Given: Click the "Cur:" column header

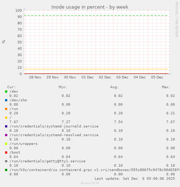Looking at the screenshot, I should coord(12,87).
